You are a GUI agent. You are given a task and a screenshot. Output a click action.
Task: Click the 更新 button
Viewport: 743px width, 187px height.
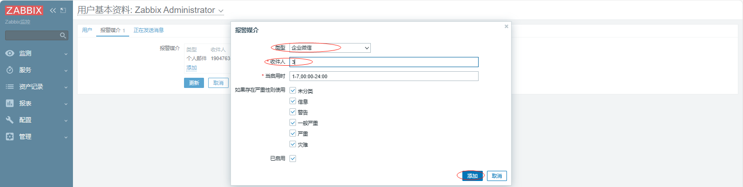tap(194, 83)
